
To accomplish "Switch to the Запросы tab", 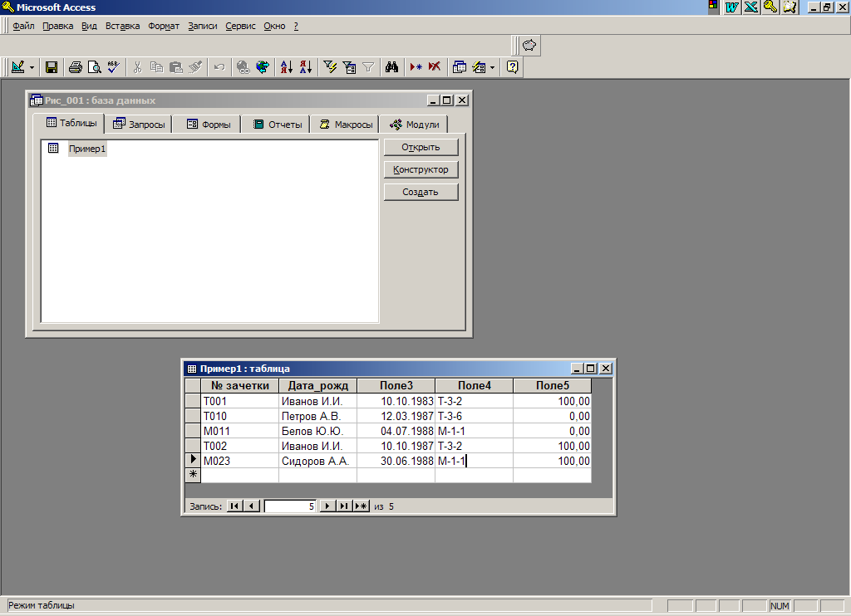I will [139, 125].
